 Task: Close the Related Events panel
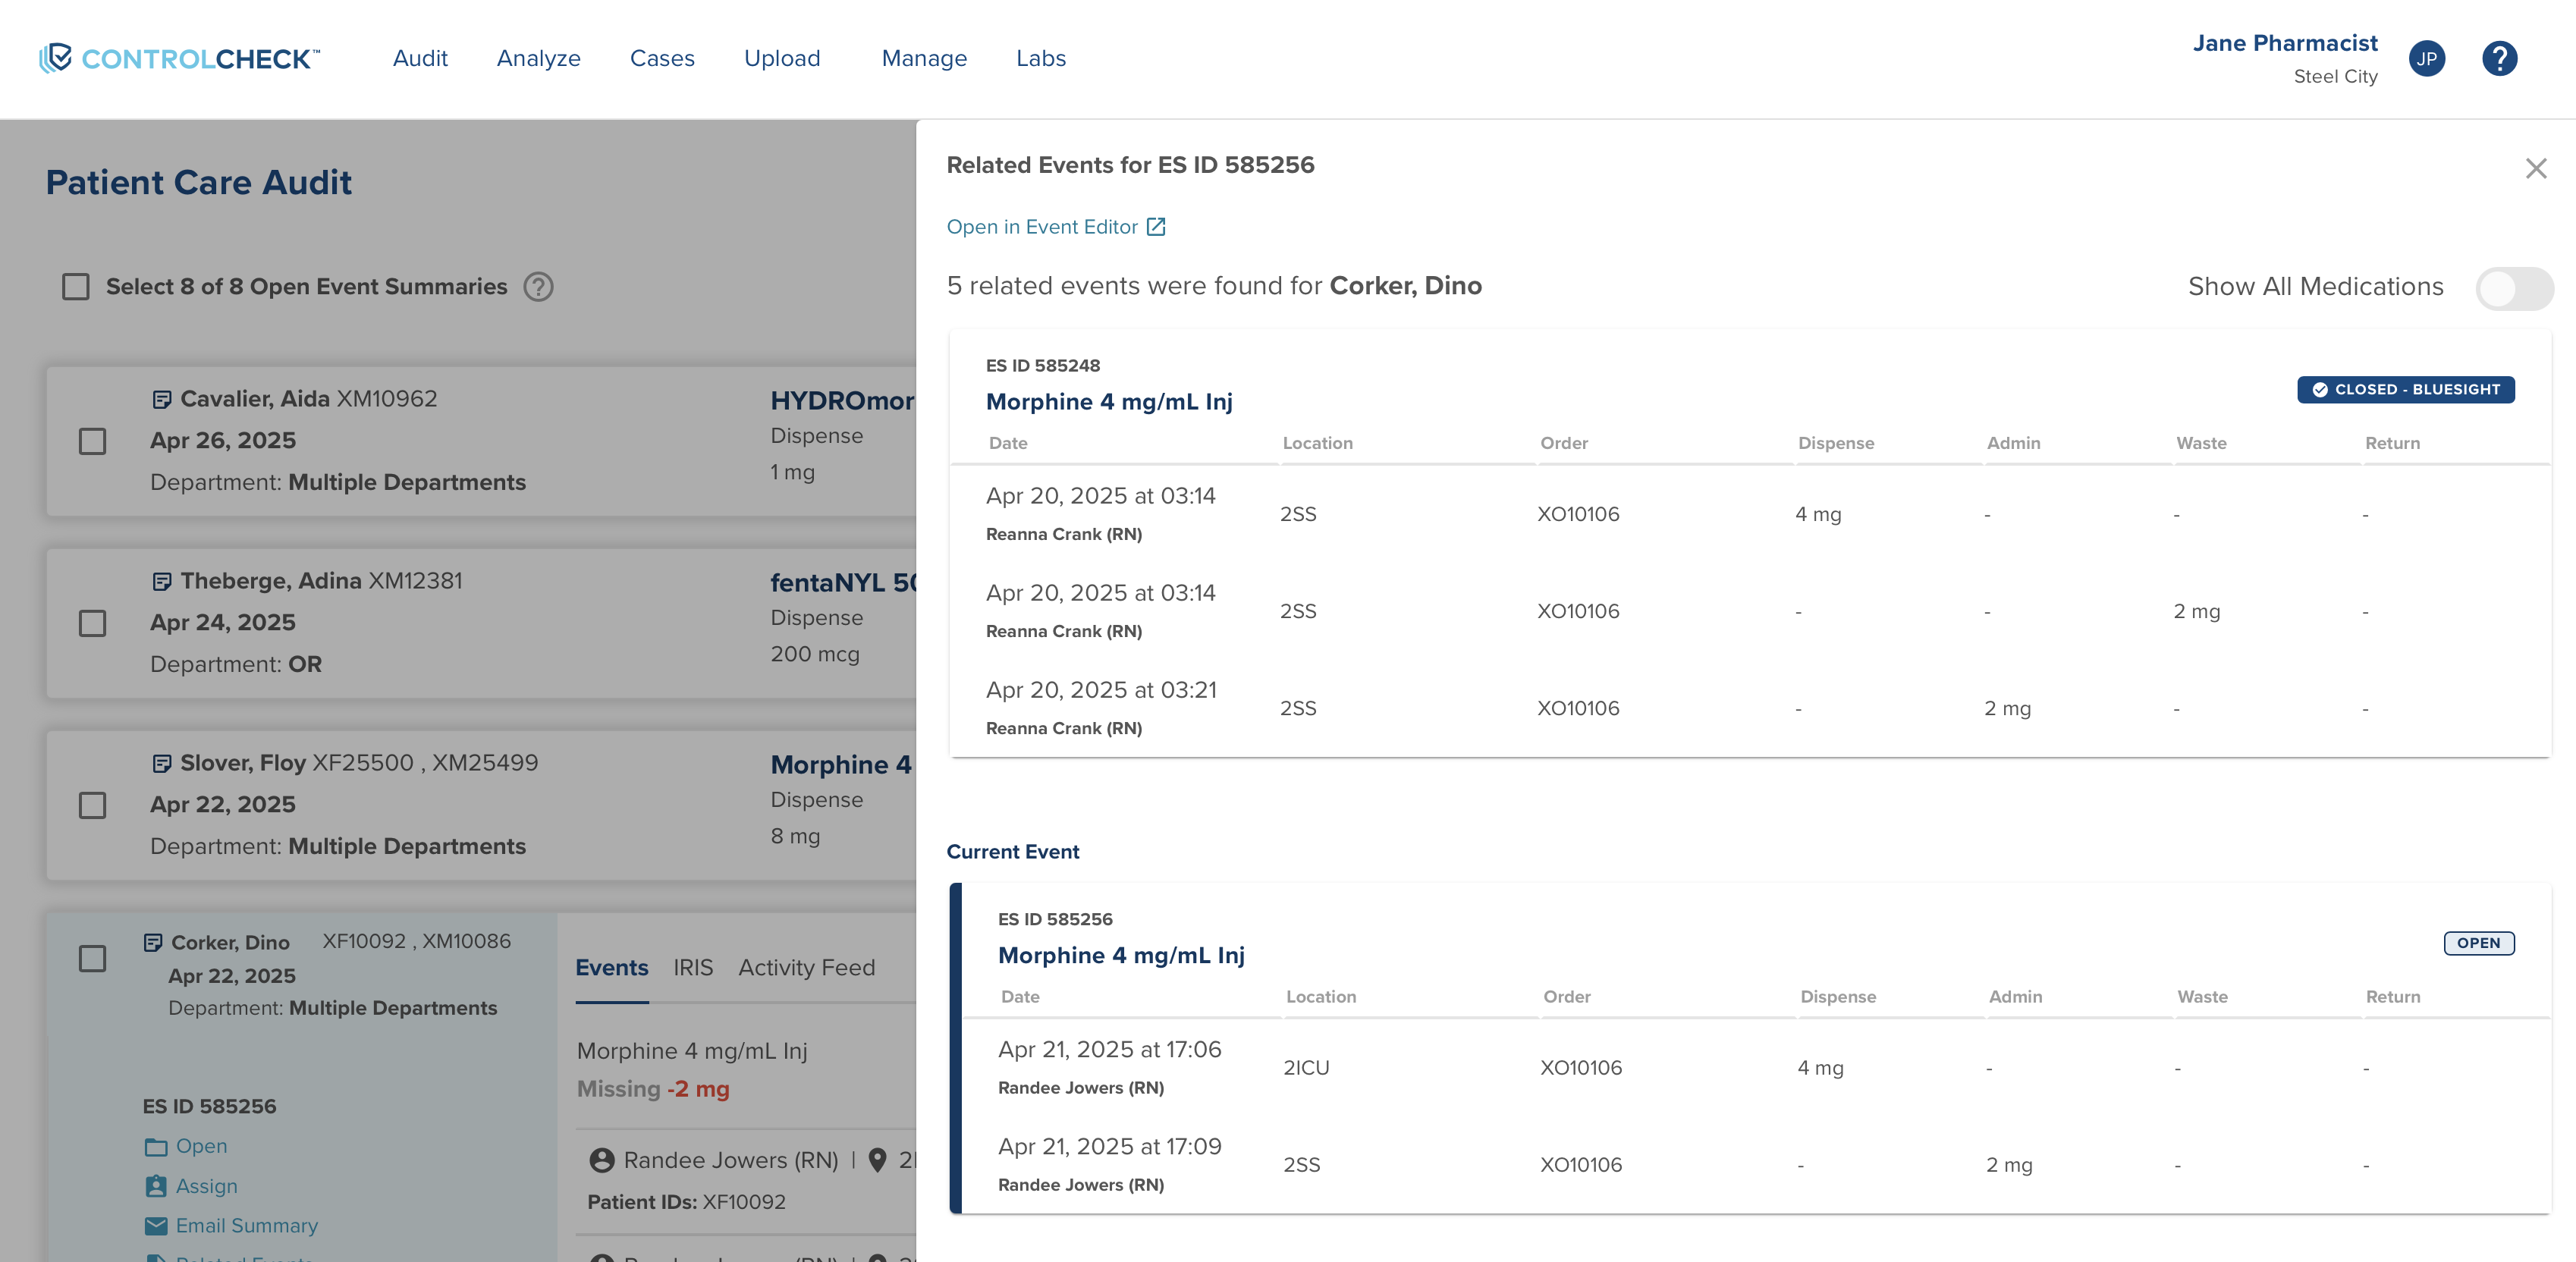click(2535, 168)
